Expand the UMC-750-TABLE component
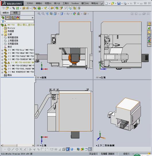This screenshot has width=152, height=156. pos(2,57)
